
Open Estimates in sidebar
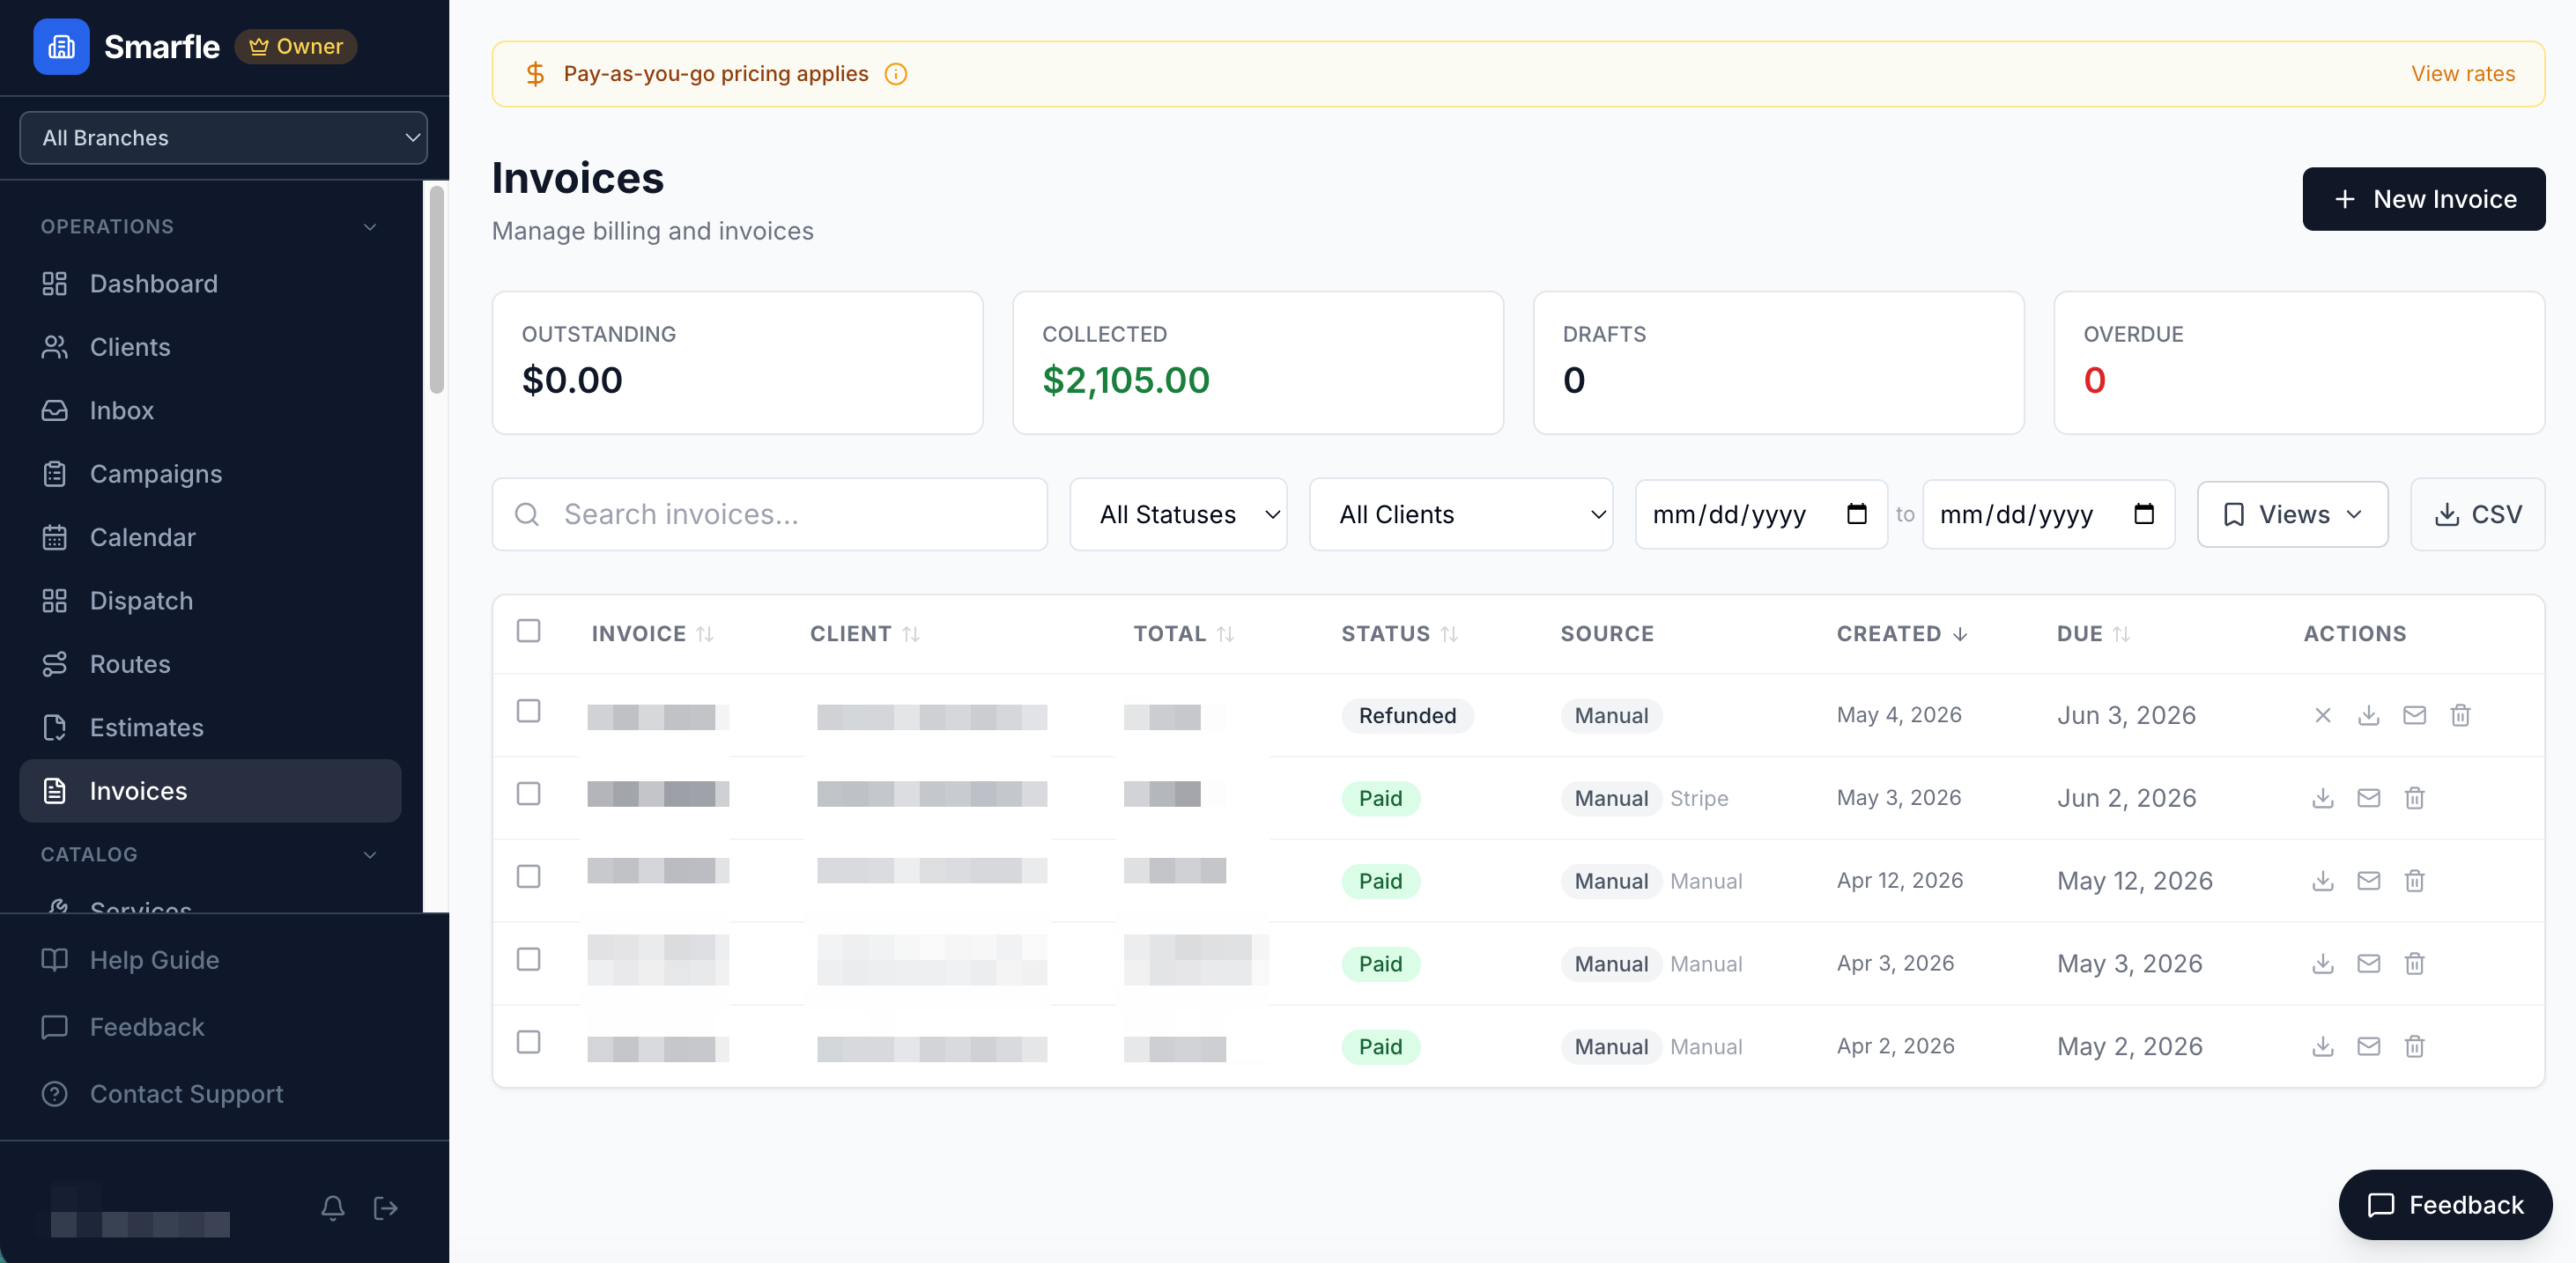(210, 728)
